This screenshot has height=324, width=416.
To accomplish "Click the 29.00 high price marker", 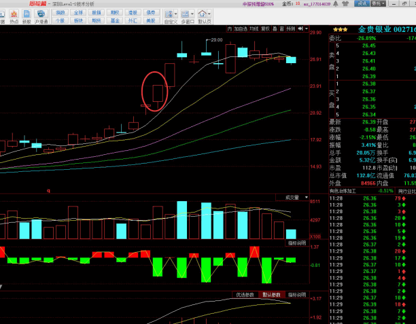I will 217,40.
